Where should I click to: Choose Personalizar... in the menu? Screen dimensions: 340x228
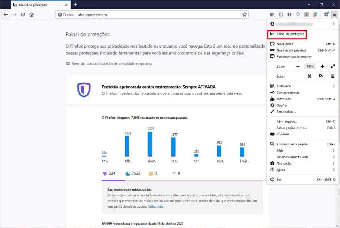pos(303,111)
